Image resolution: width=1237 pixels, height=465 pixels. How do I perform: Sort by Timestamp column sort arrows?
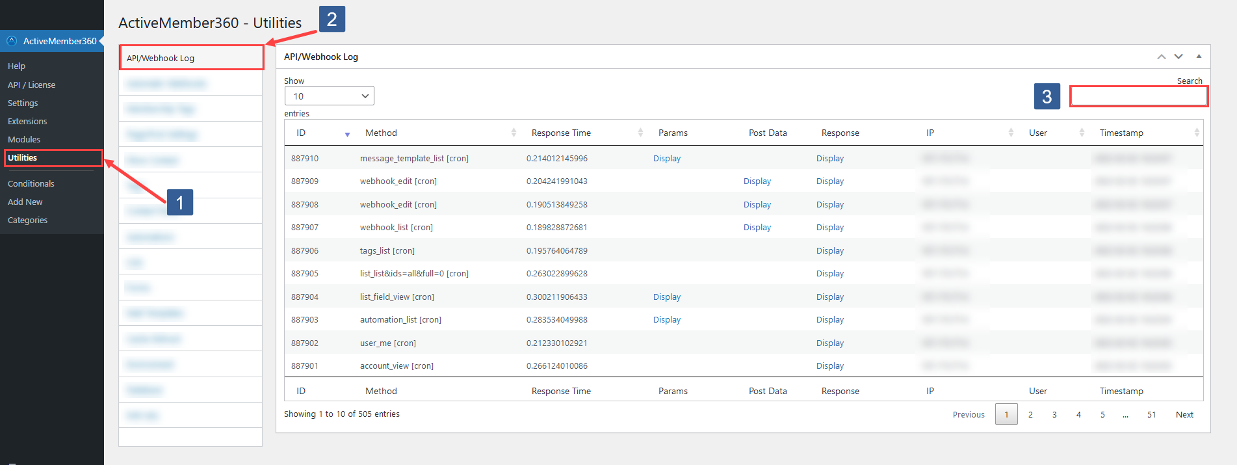click(x=1197, y=133)
